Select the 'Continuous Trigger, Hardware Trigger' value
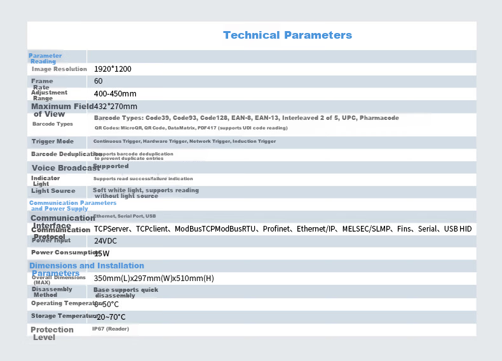Screen dimensions: 502x361 point(184,141)
